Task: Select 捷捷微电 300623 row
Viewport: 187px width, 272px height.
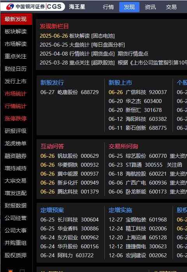Action: point(138,246)
